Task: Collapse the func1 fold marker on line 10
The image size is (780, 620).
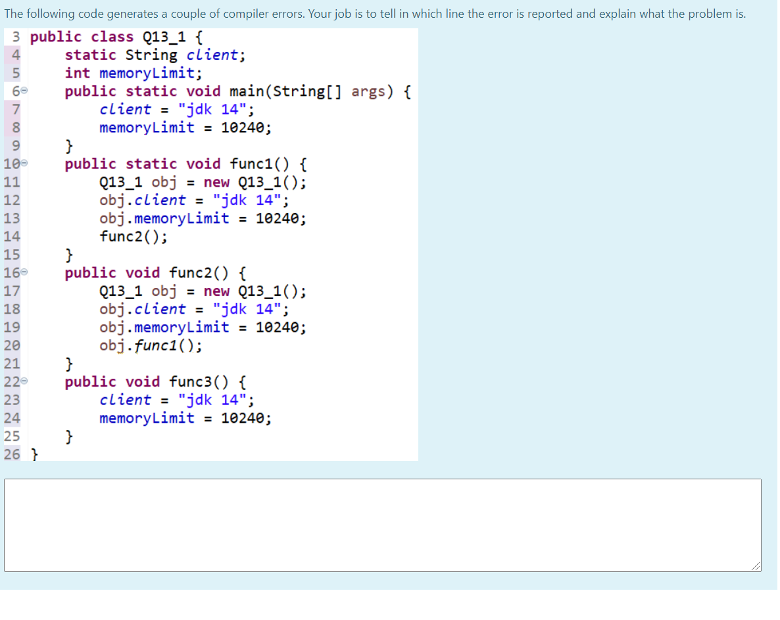Action: (24, 163)
